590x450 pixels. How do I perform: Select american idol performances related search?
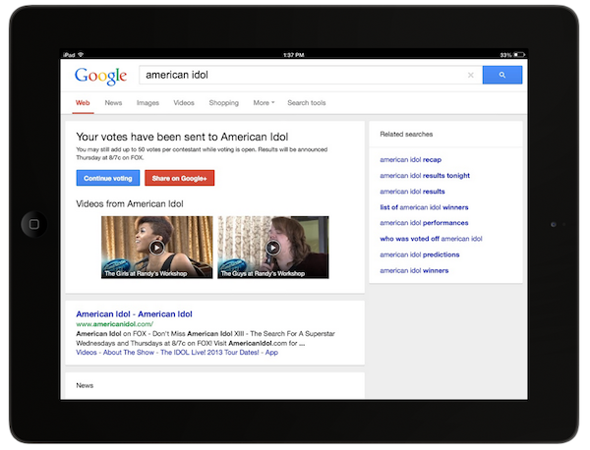point(424,223)
